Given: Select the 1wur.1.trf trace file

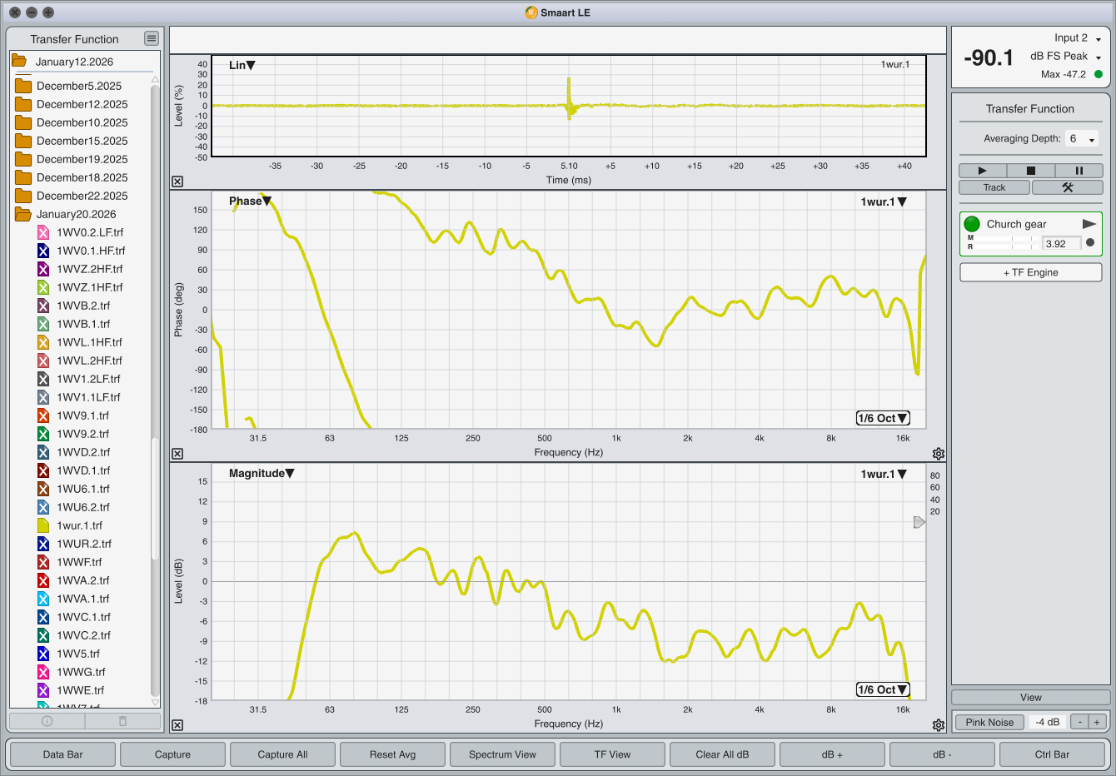Looking at the screenshot, I should (x=79, y=525).
